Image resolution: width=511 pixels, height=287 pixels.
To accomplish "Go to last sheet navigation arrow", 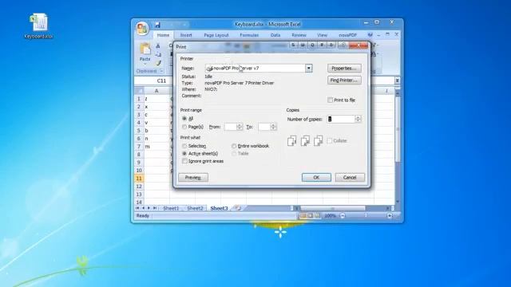I will pyautogui.click(x=155, y=208).
